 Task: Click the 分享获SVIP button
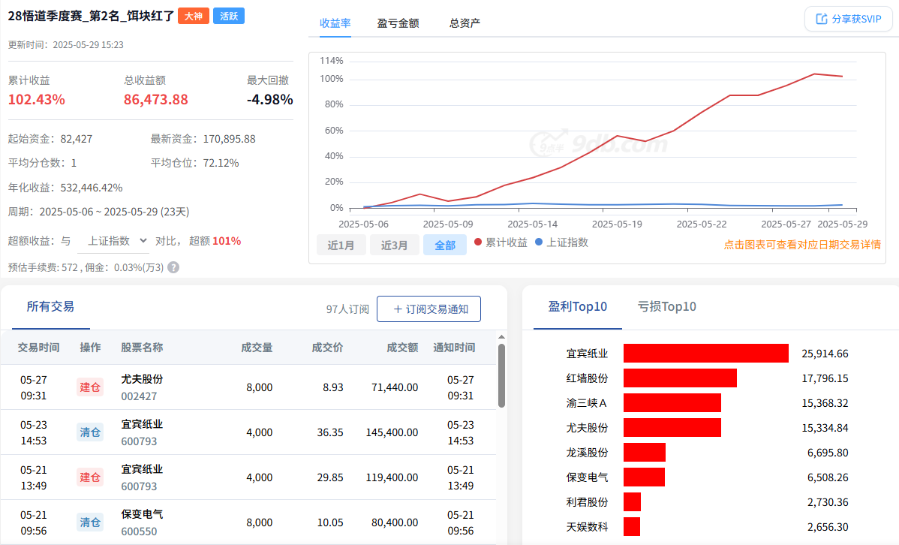coord(849,19)
